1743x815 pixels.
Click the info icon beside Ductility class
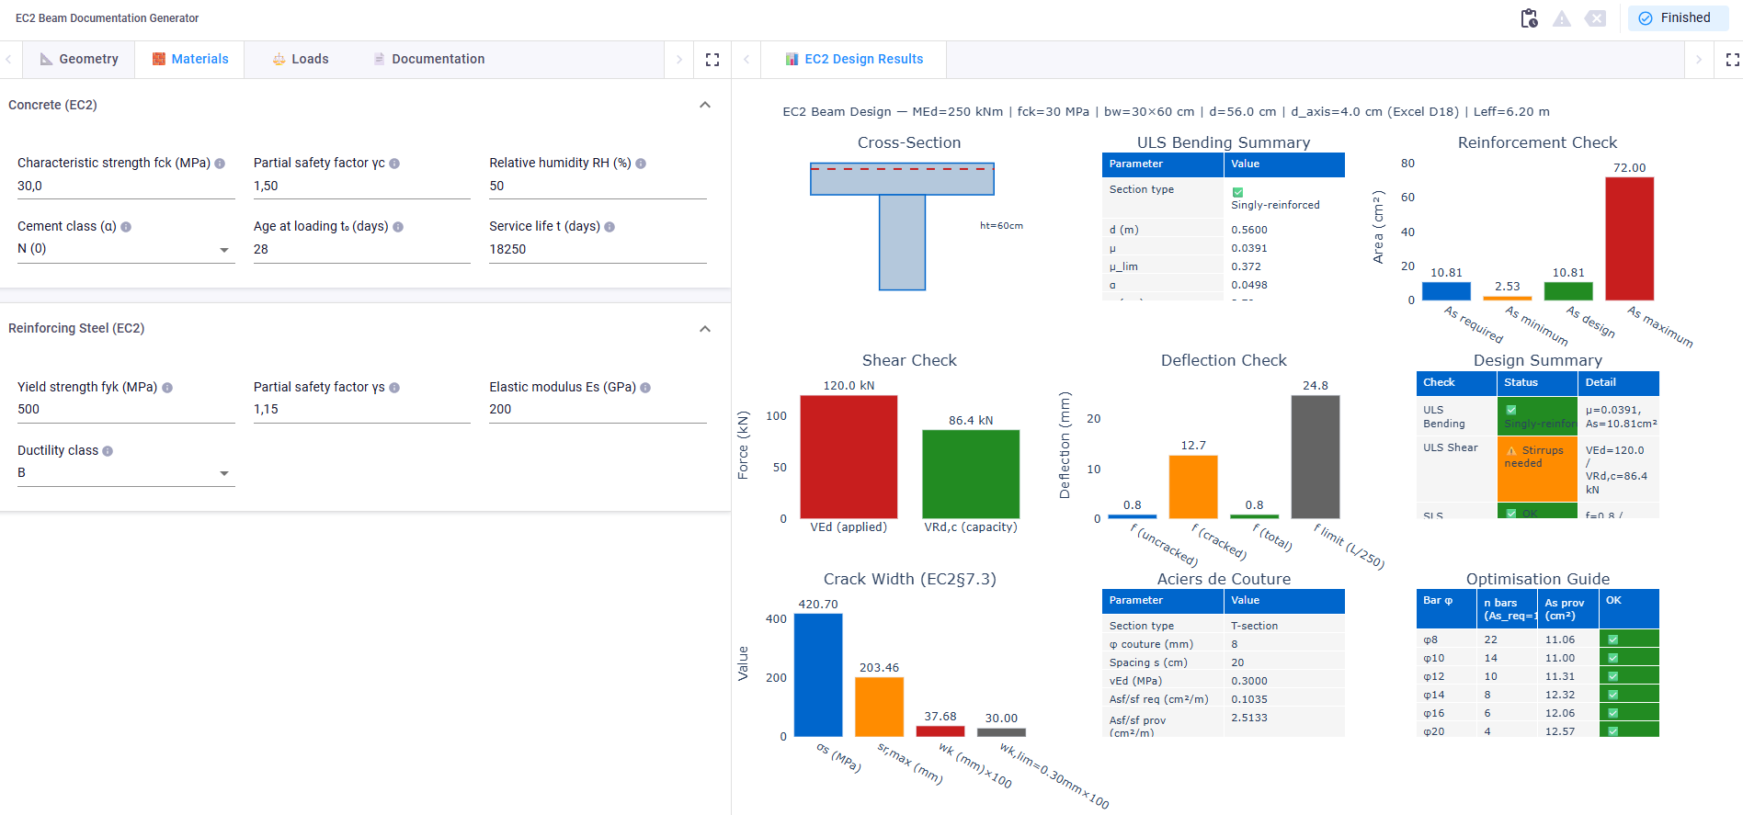coord(108,451)
